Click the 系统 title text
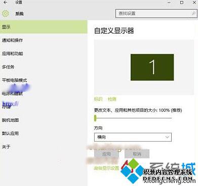This screenshot has height=186, width=198. click(20, 14)
